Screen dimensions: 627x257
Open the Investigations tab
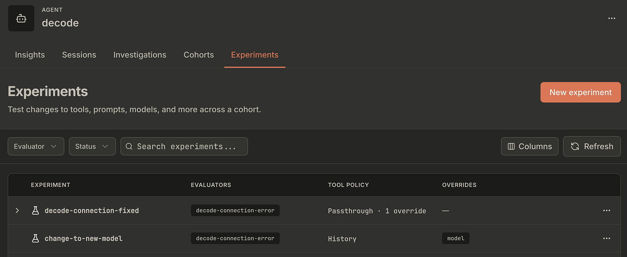click(x=140, y=55)
